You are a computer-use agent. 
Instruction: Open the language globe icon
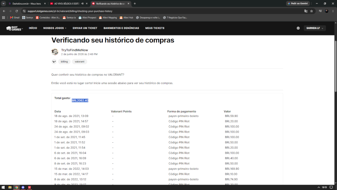pyautogui.click(x=298, y=28)
